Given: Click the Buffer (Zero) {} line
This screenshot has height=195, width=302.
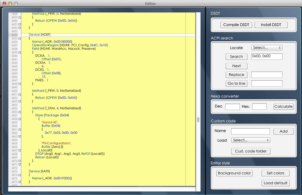Looking at the screenshot, I should point(52,147).
